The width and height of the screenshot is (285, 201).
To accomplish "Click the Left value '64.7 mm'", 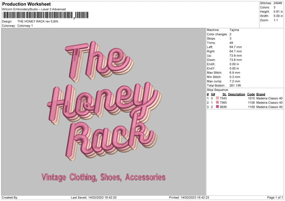I will click(x=236, y=47).
